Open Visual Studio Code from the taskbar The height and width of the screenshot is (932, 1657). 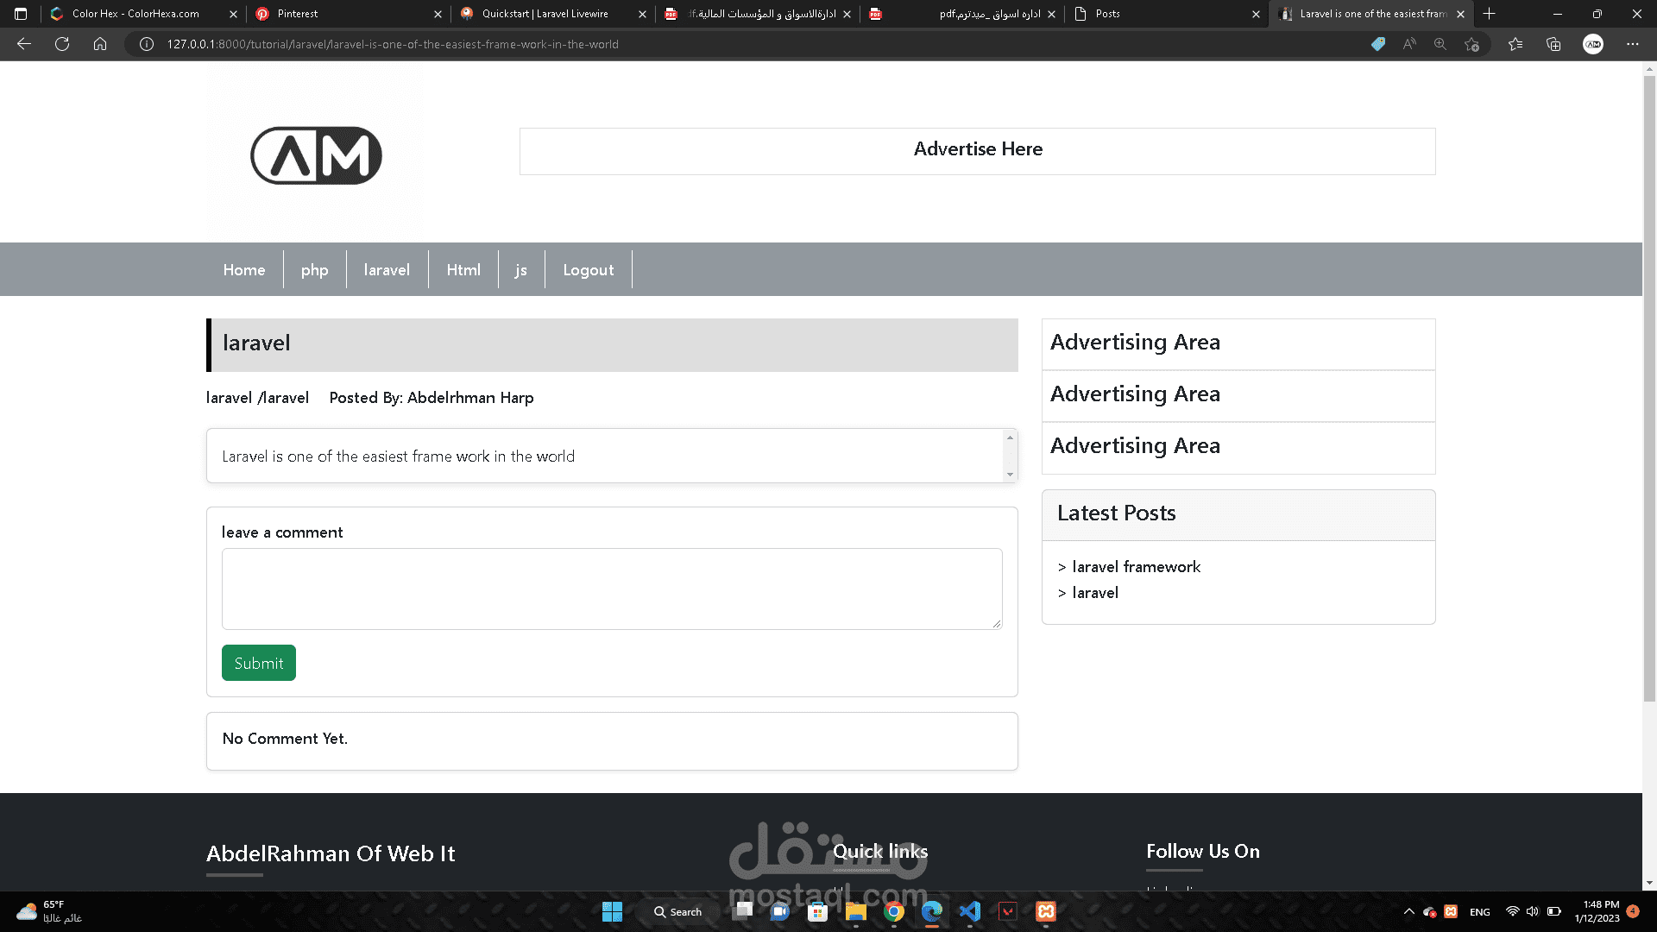tap(970, 911)
